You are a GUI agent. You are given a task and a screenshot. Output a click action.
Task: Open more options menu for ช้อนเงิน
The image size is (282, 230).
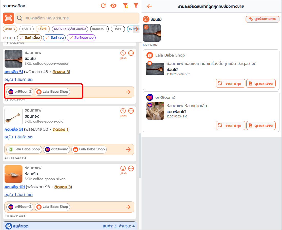[131, 168]
